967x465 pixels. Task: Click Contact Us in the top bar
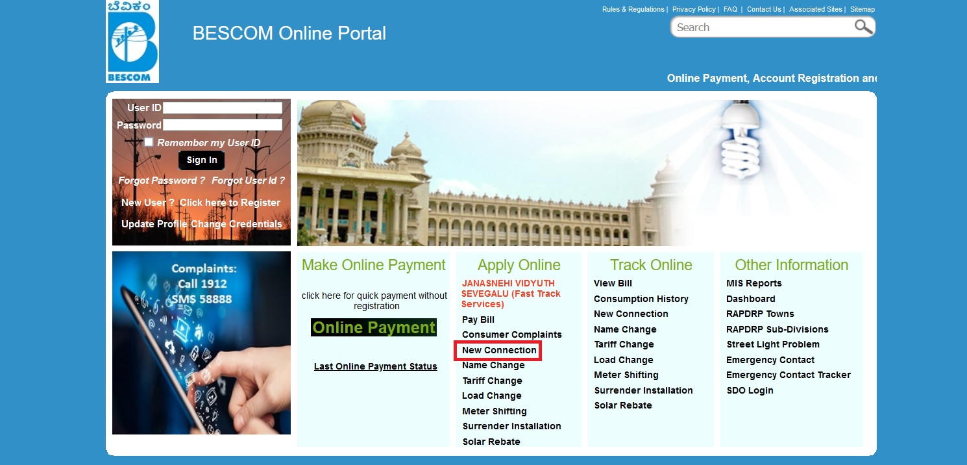763,9
